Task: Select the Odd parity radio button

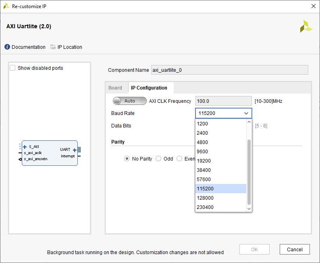Action: pos(158,159)
